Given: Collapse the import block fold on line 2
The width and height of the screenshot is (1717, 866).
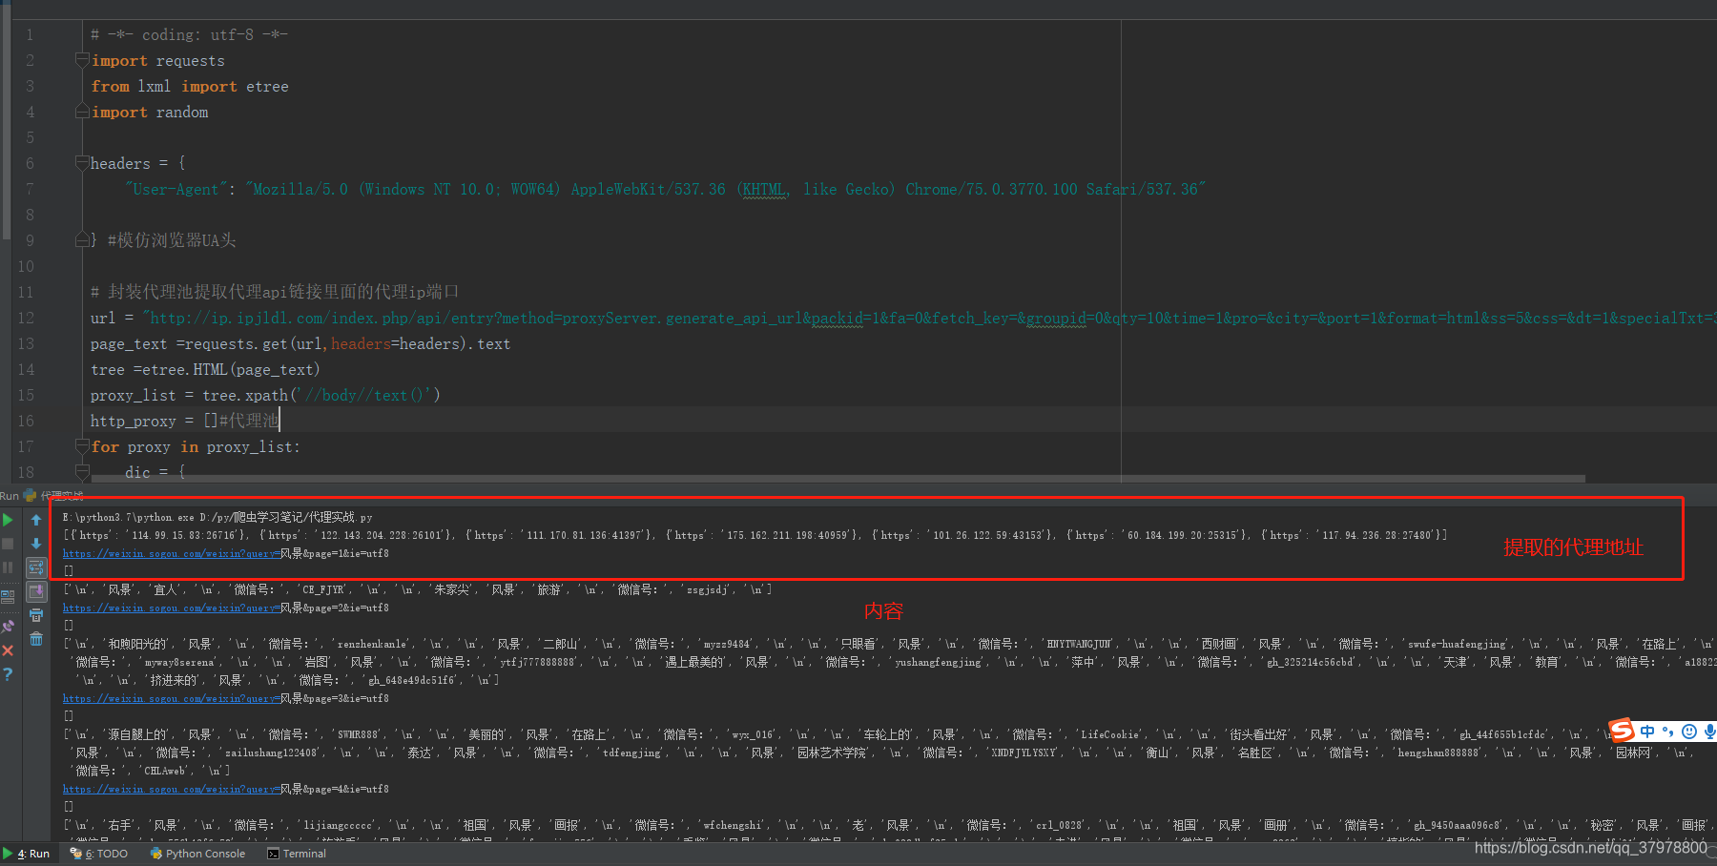Looking at the screenshot, I should tap(82, 60).
